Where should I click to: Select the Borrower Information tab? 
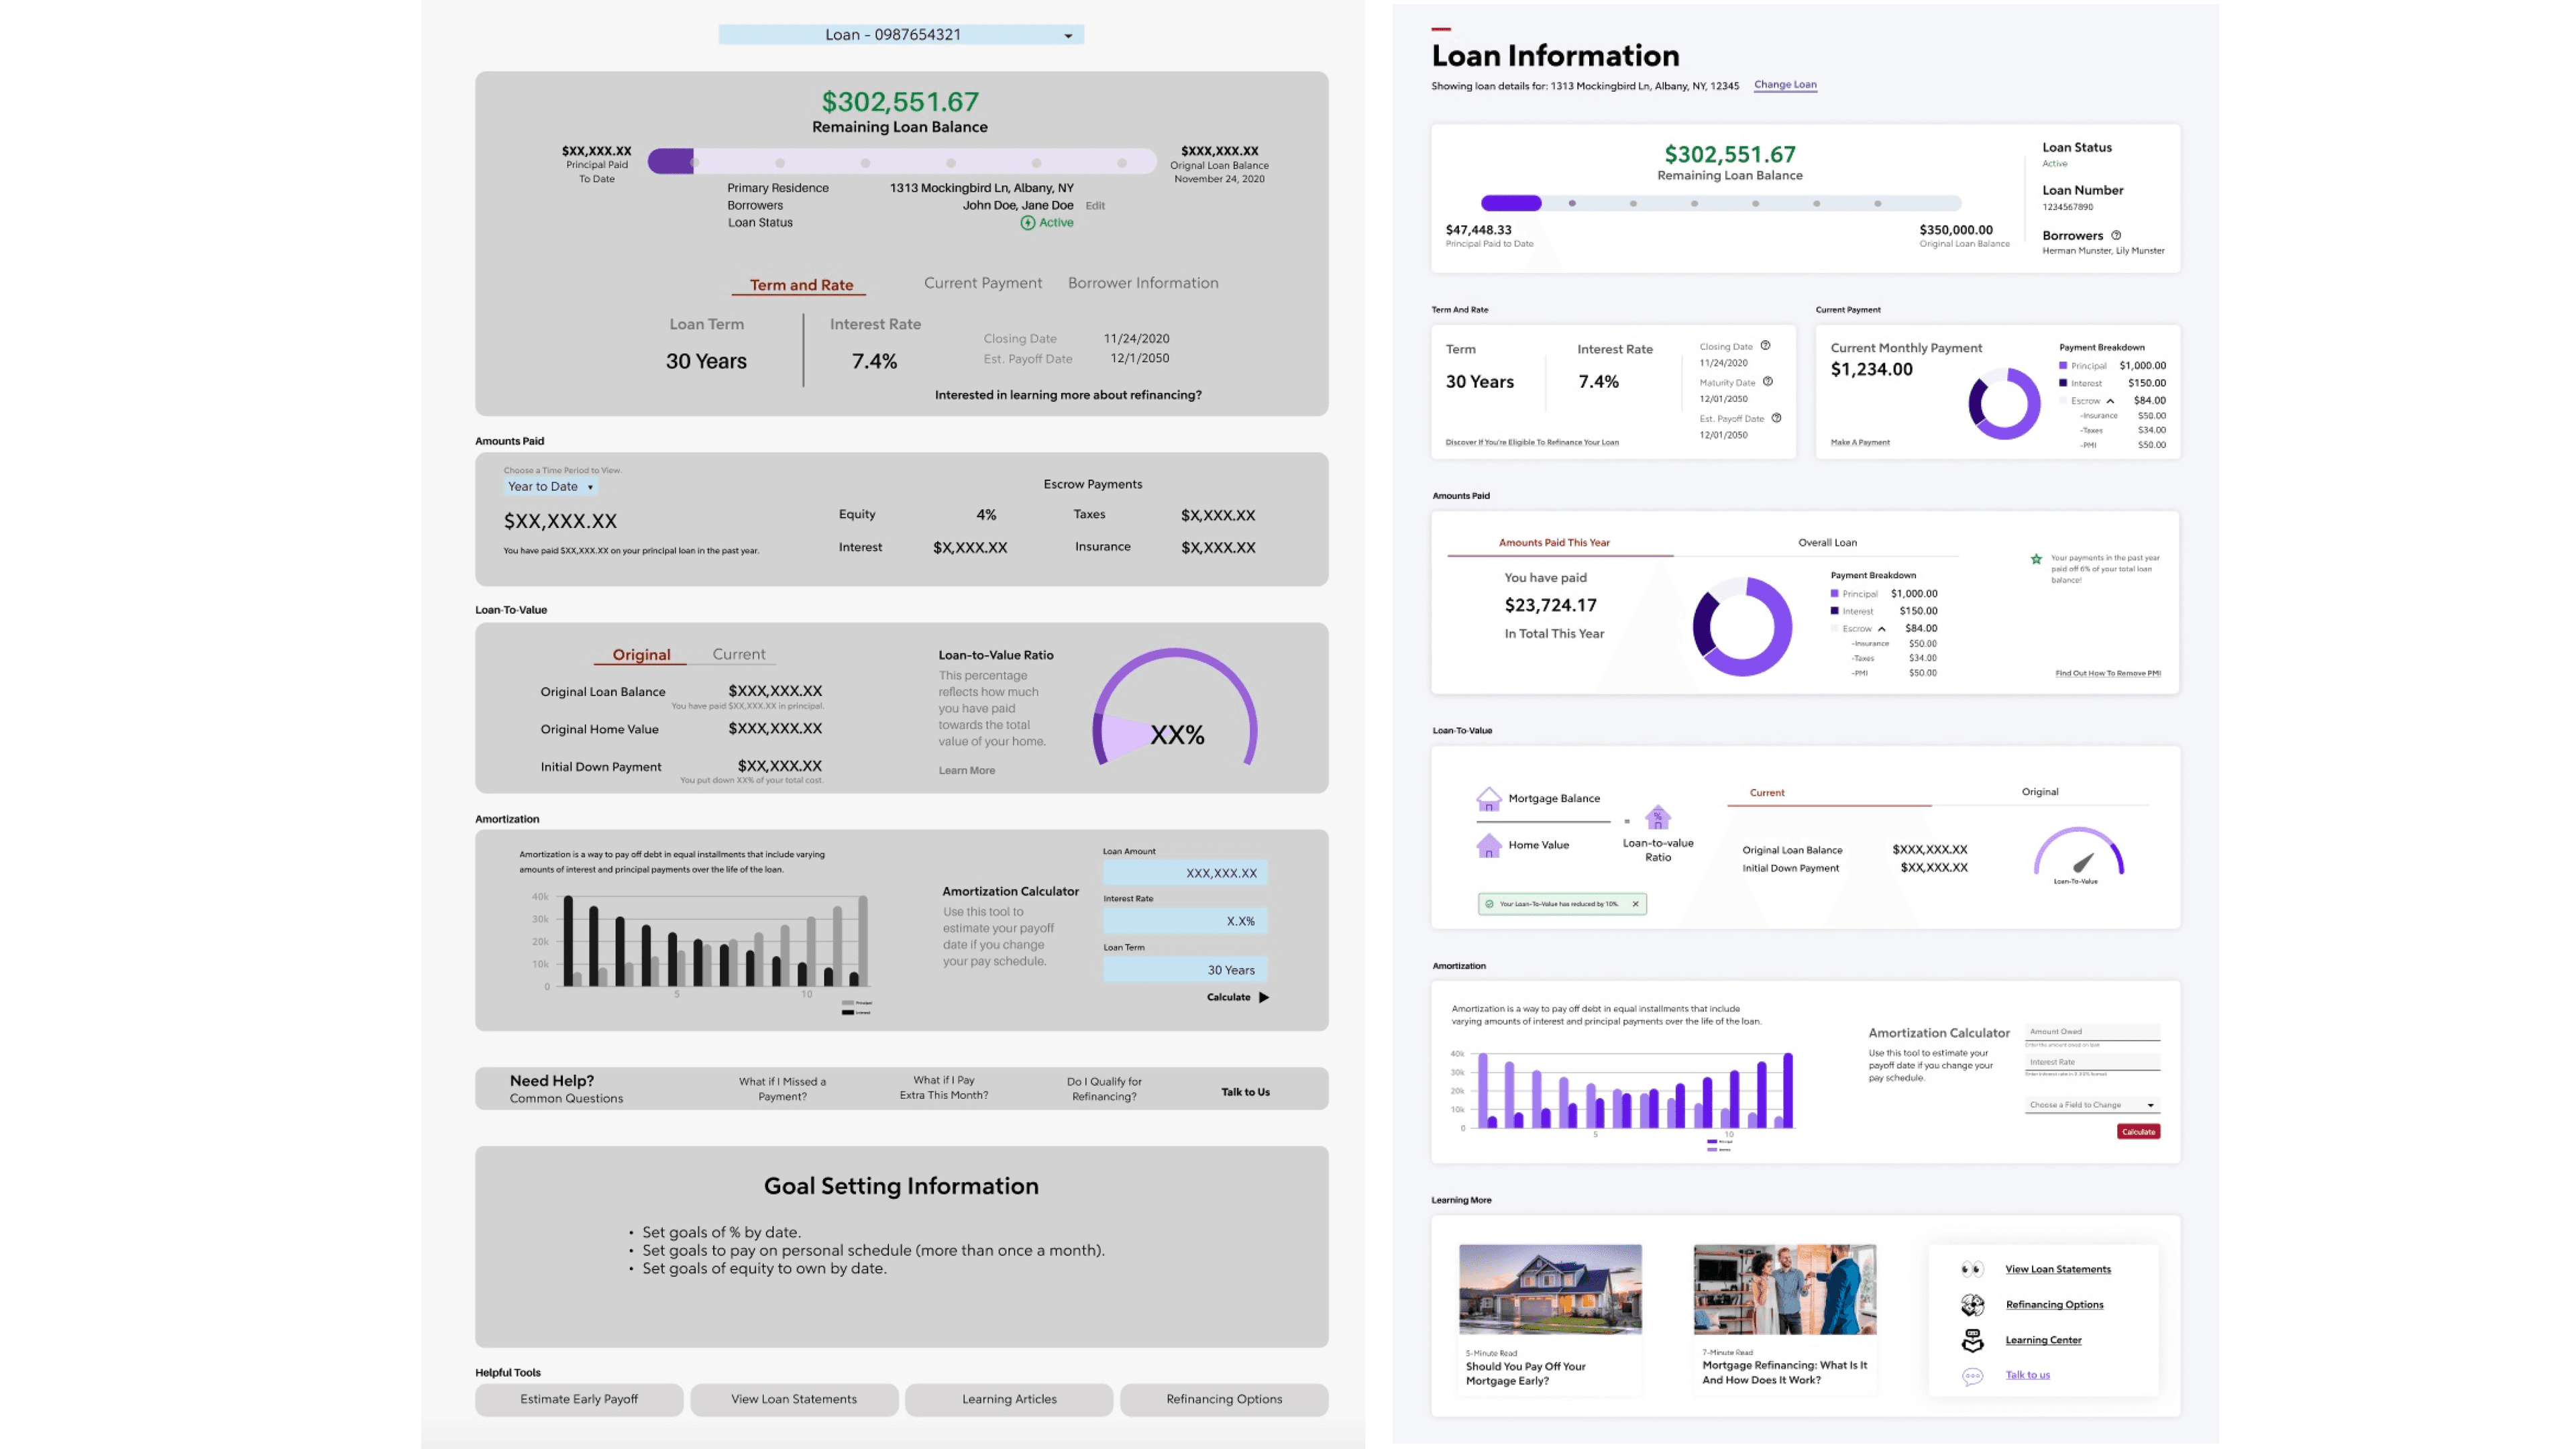click(x=1143, y=283)
